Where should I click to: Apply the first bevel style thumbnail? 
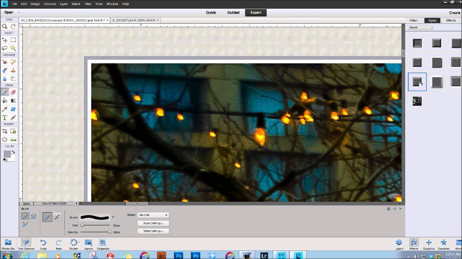click(x=417, y=43)
